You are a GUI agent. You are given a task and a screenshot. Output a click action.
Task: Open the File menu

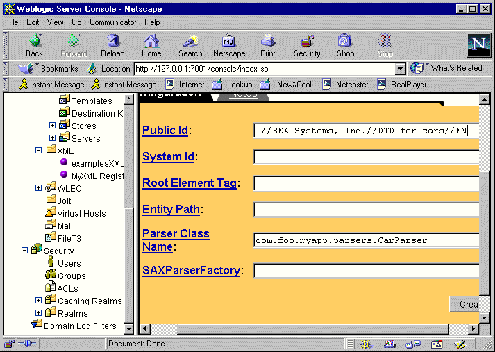click(x=12, y=22)
